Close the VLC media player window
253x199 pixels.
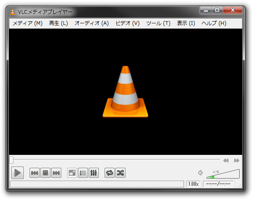(x=233, y=10)
